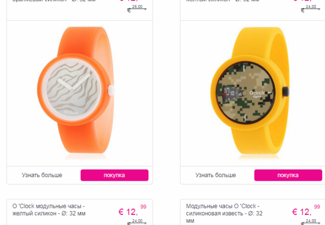Open the orange zebra-dial watch image
The image size is (325, 225).
pos(76,92)
